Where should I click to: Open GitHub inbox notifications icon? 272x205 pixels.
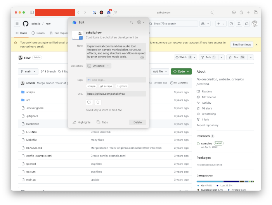[247, 24]
